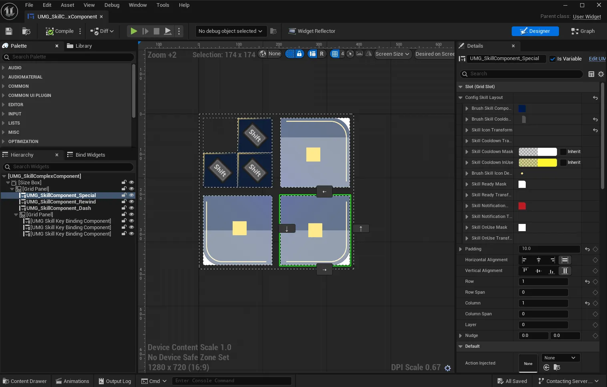Open the Screen Size dropdown
This screenshot has width=607, height=387.
point(392,54)
